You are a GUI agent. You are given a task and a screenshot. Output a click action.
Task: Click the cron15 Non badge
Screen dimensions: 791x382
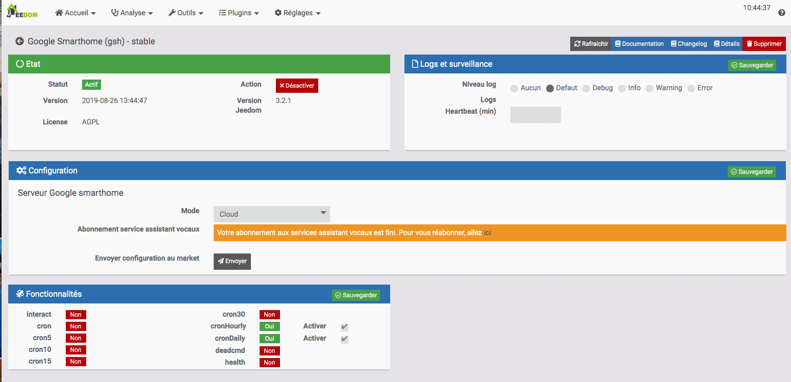point(76,362)
